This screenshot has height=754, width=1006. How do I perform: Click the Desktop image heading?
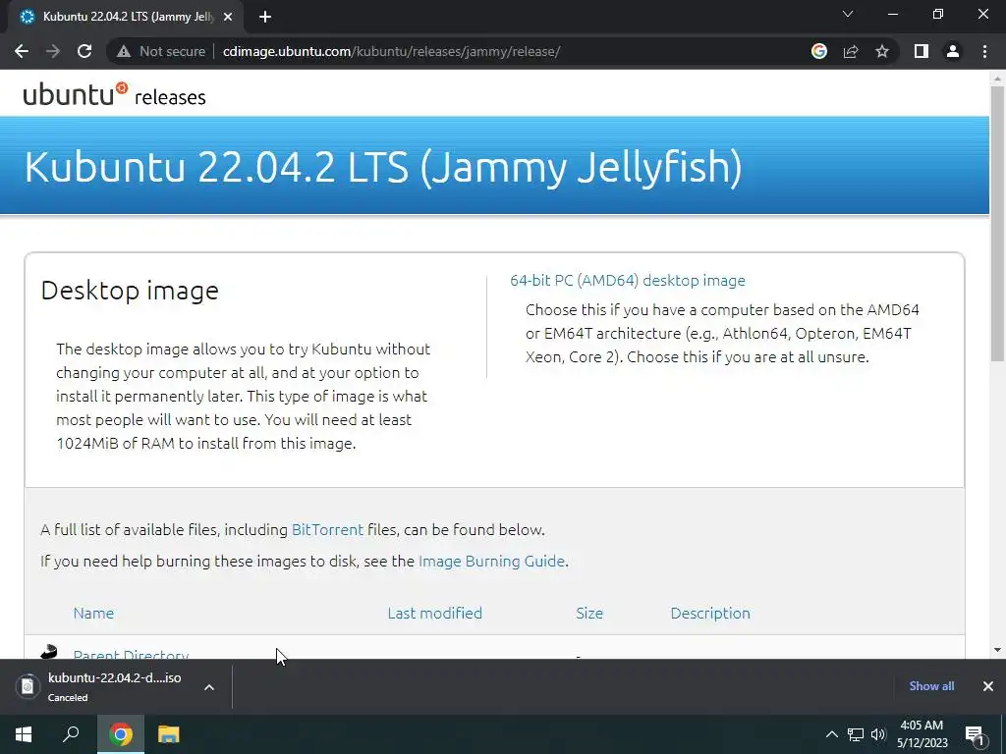point(130,291)
